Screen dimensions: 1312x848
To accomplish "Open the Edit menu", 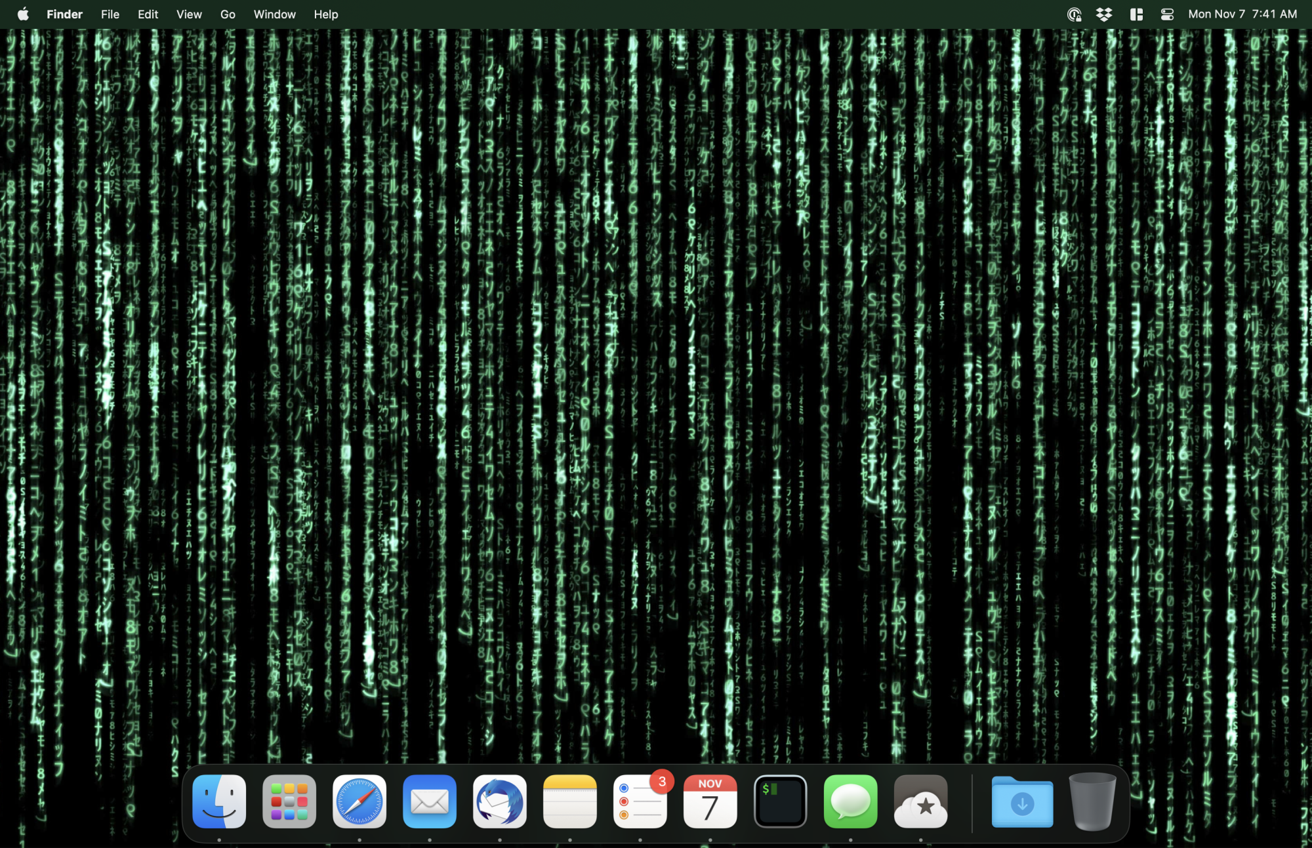I will point(148,14).
